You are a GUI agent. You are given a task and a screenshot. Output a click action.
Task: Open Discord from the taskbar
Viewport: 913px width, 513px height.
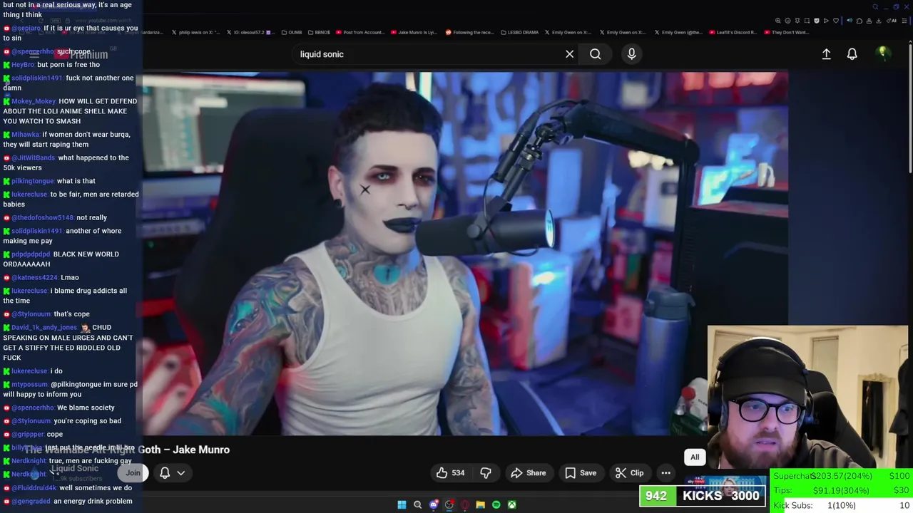tap(434, 504)
